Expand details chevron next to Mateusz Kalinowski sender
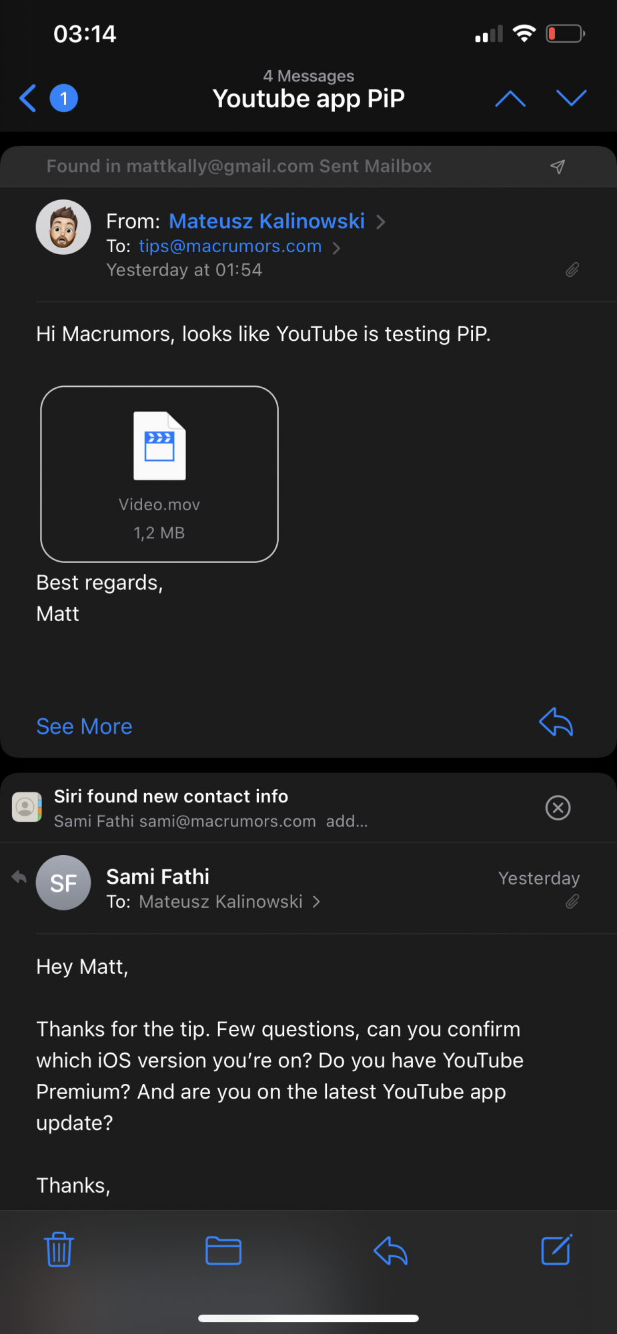The image size is (617, 1334). pyautogui.click(x=381, y=221)
